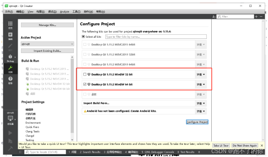268x157 pixels.
Task: Check the Desktop Qt 5.15.2 MSVC2019 32bit kit
Action: point(85,54)
